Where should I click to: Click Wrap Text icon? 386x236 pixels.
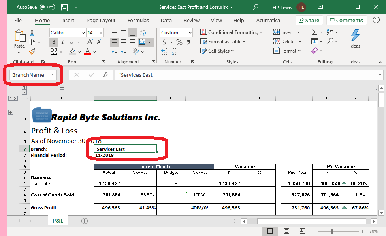pyautogui.click(x=143, y=32)
